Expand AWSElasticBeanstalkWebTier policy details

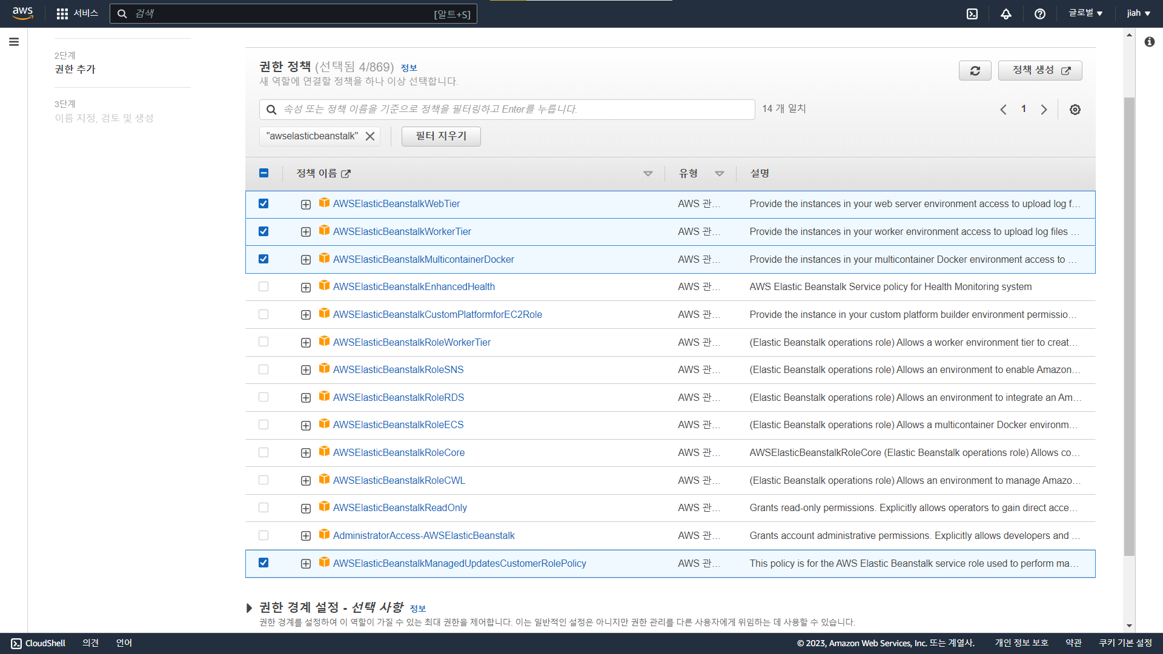coord(306,205)
